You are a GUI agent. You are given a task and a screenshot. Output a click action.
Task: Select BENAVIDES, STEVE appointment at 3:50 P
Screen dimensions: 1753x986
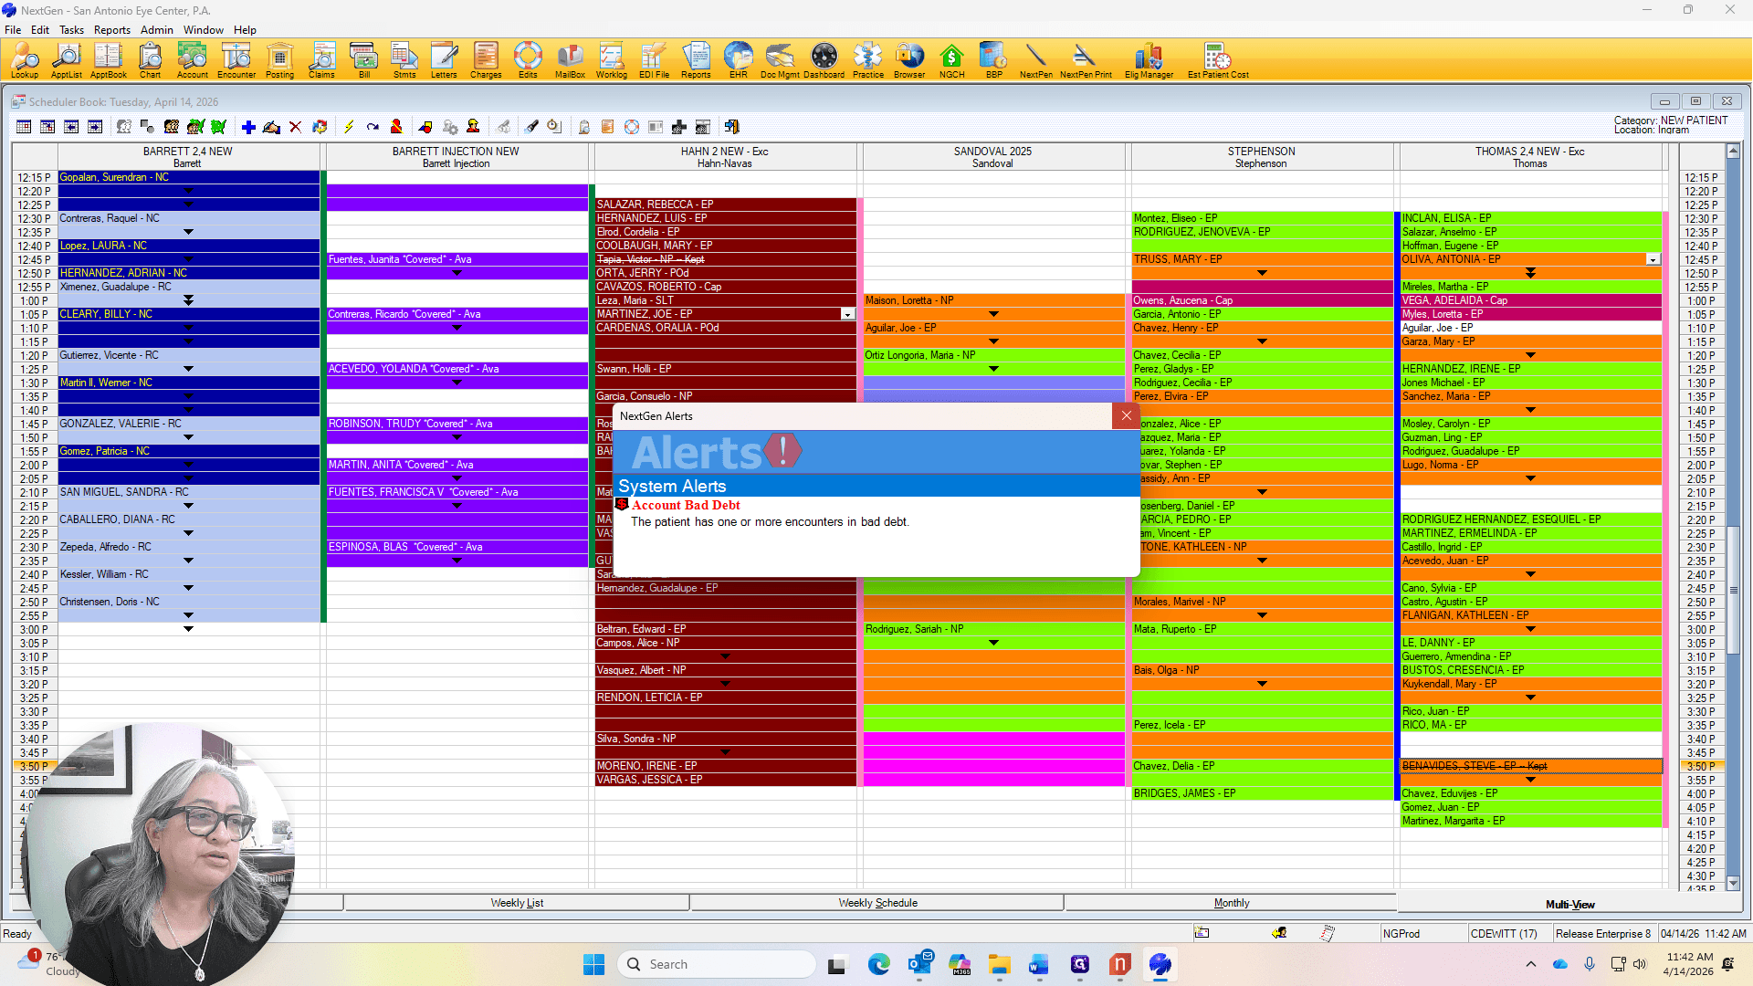click(x=1529, y=766)
